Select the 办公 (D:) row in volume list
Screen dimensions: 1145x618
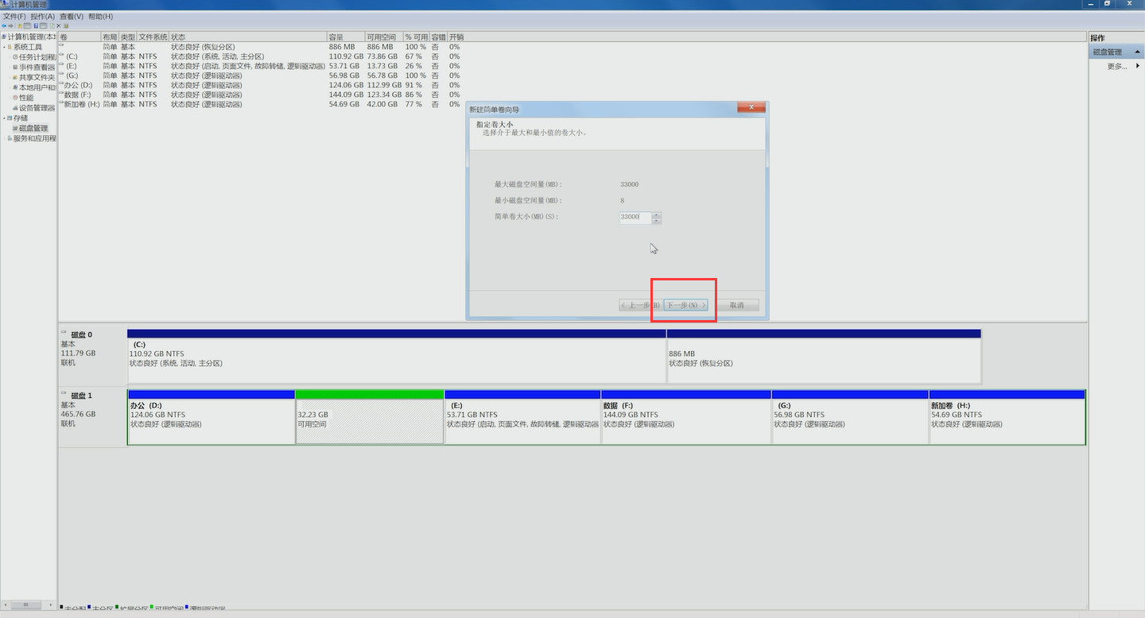[x=261, y=85]
